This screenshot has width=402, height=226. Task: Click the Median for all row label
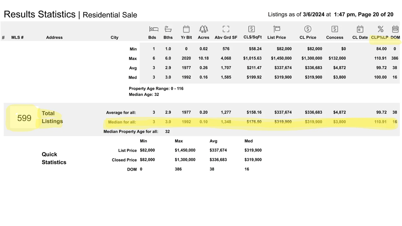tap(122, 122)
